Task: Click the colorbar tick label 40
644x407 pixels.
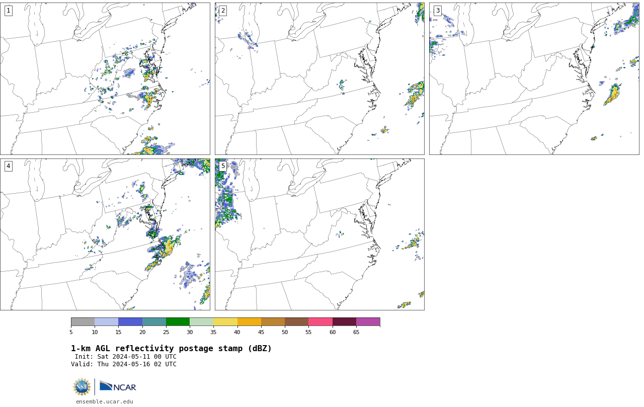Action: click(x=237, y=332)
